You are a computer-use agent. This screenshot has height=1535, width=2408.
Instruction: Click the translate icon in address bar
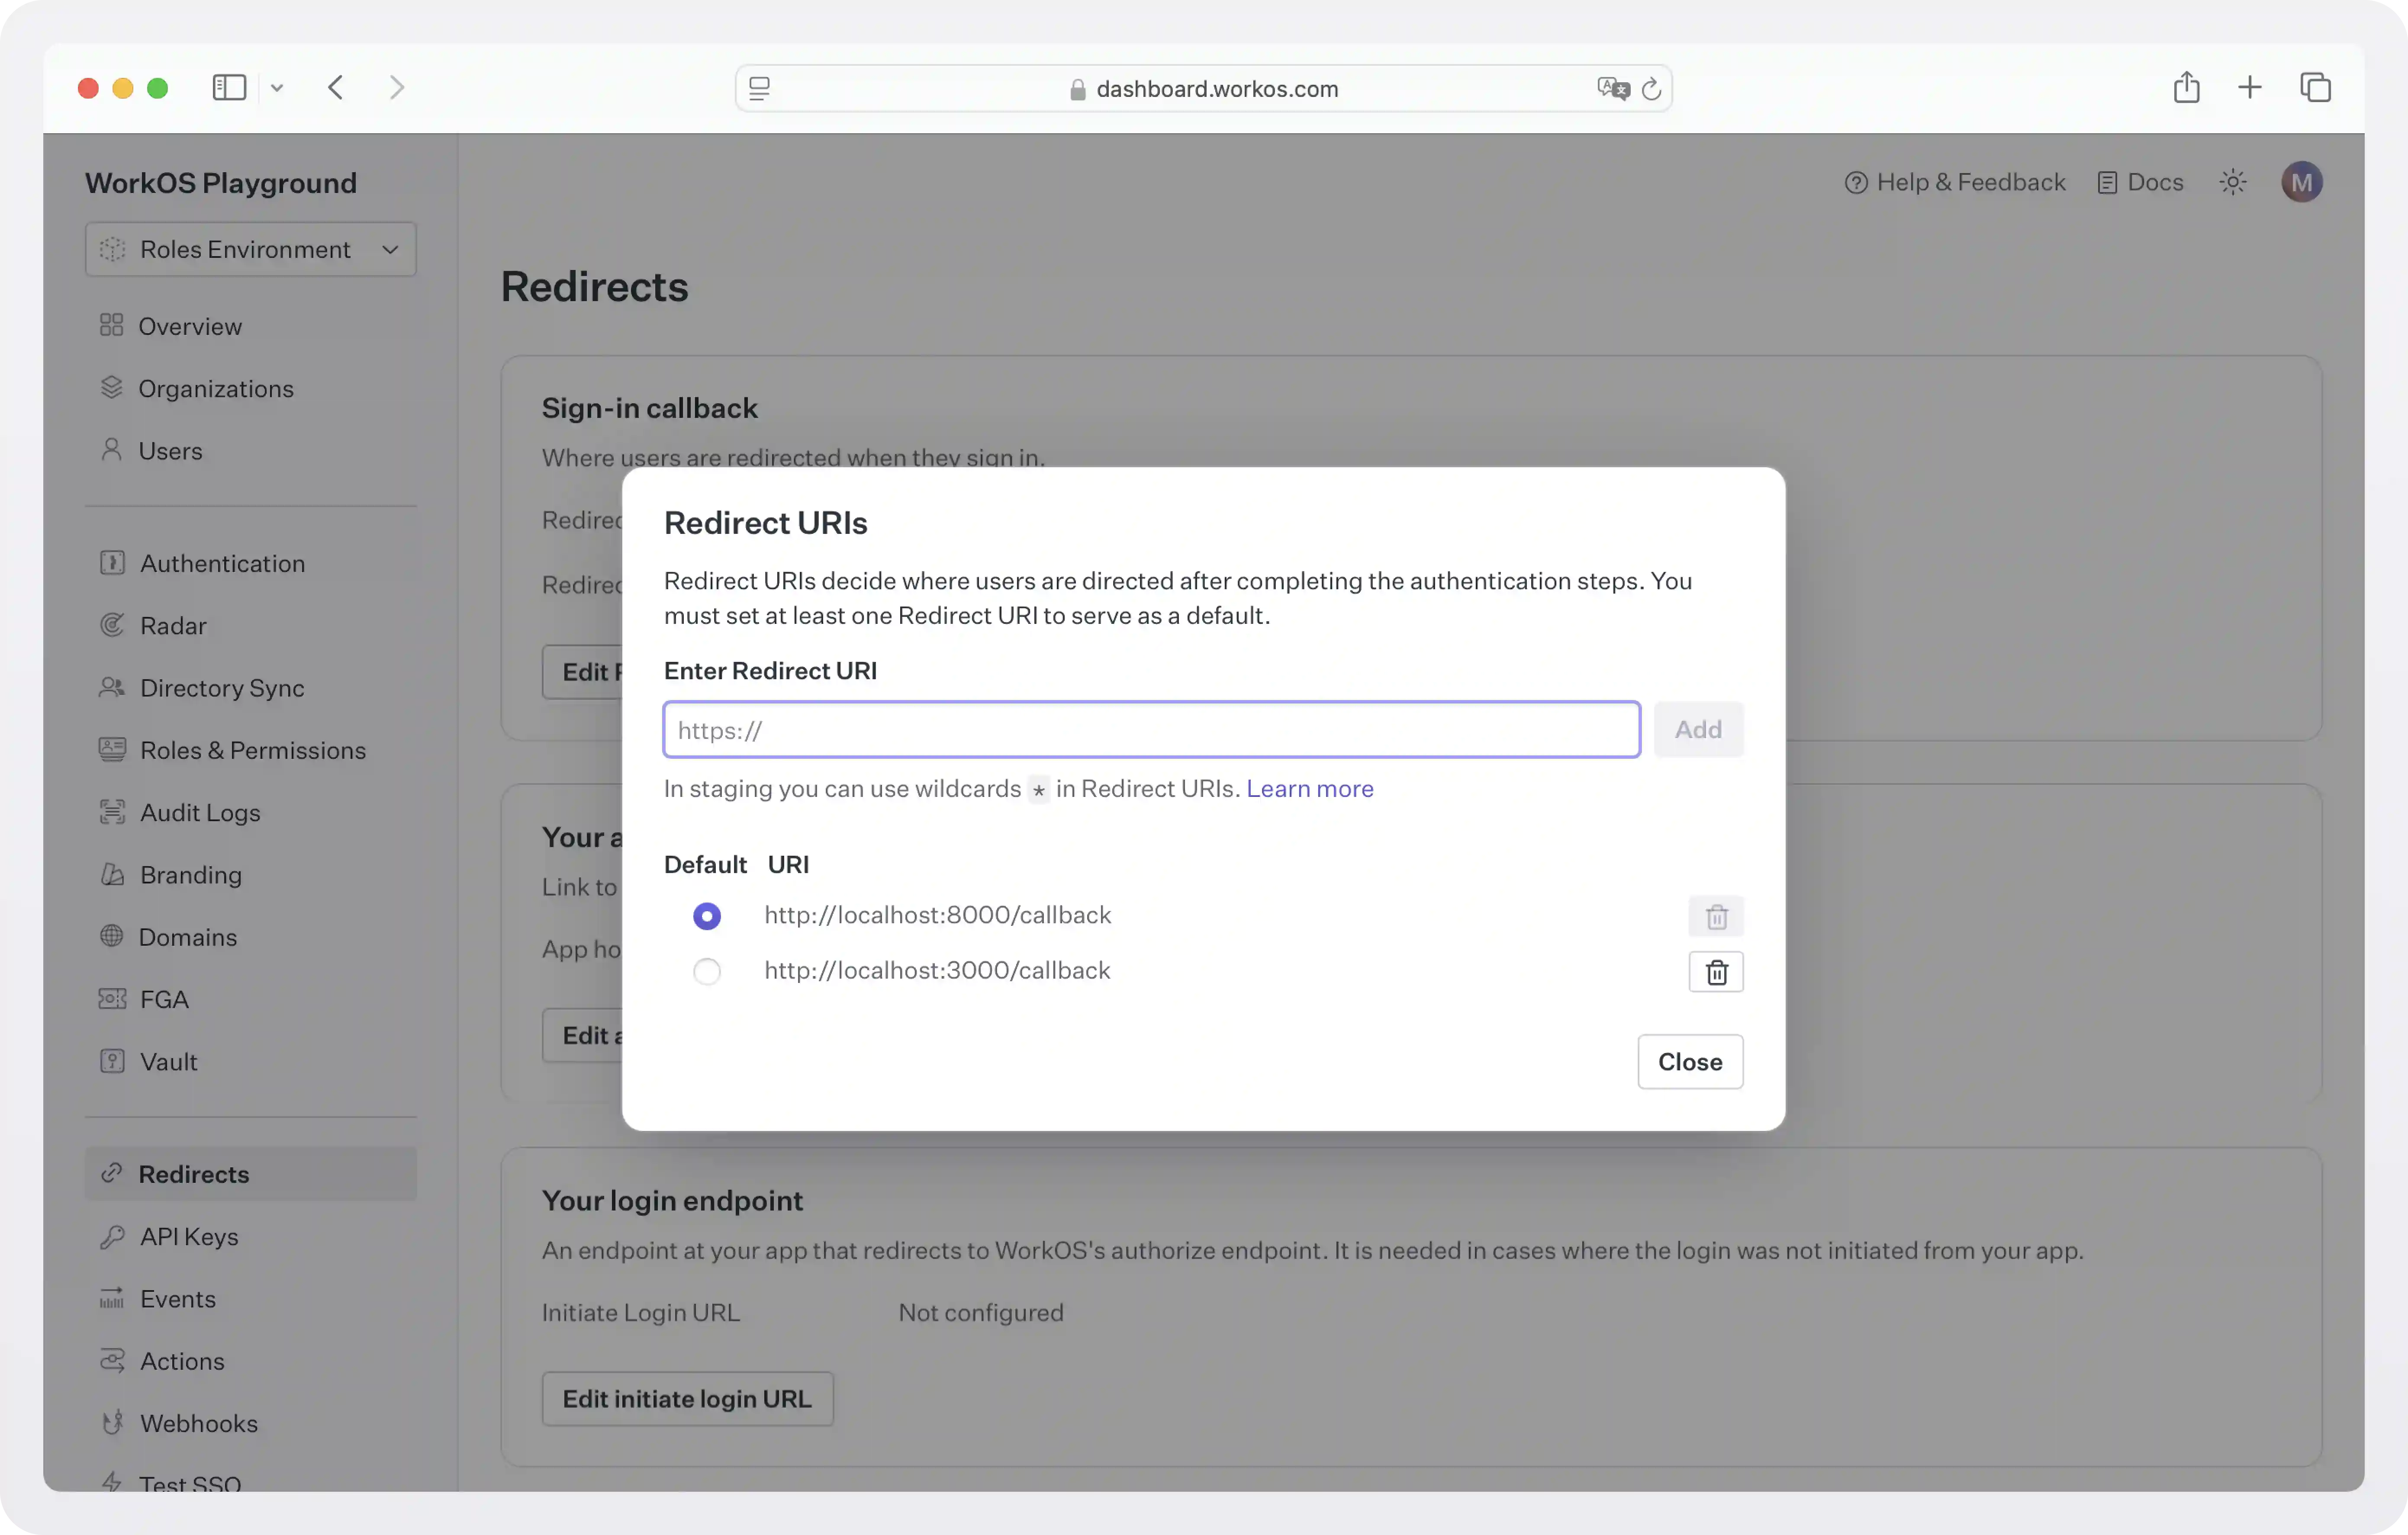pos(1613,89)
